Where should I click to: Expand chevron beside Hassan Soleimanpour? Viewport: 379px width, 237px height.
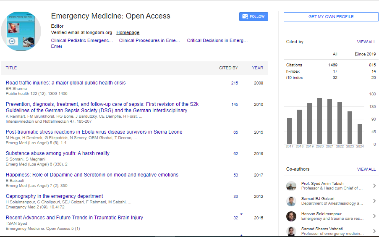(x=374, y=216)
